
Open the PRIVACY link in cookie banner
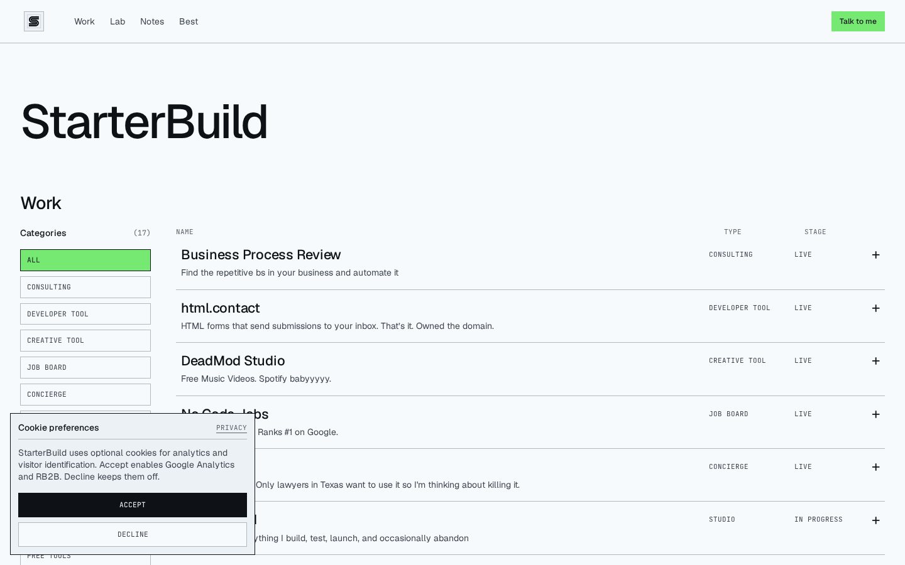pos(231,428)
